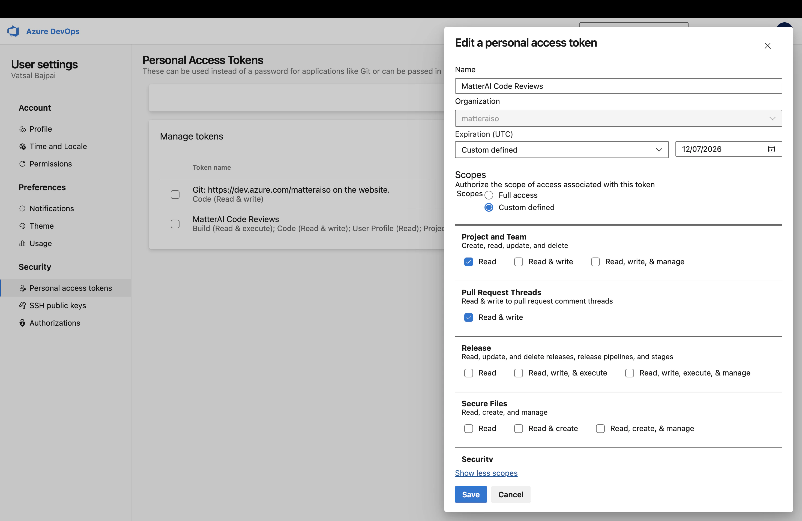Click the Azure DevOps logo

(13, 31)
